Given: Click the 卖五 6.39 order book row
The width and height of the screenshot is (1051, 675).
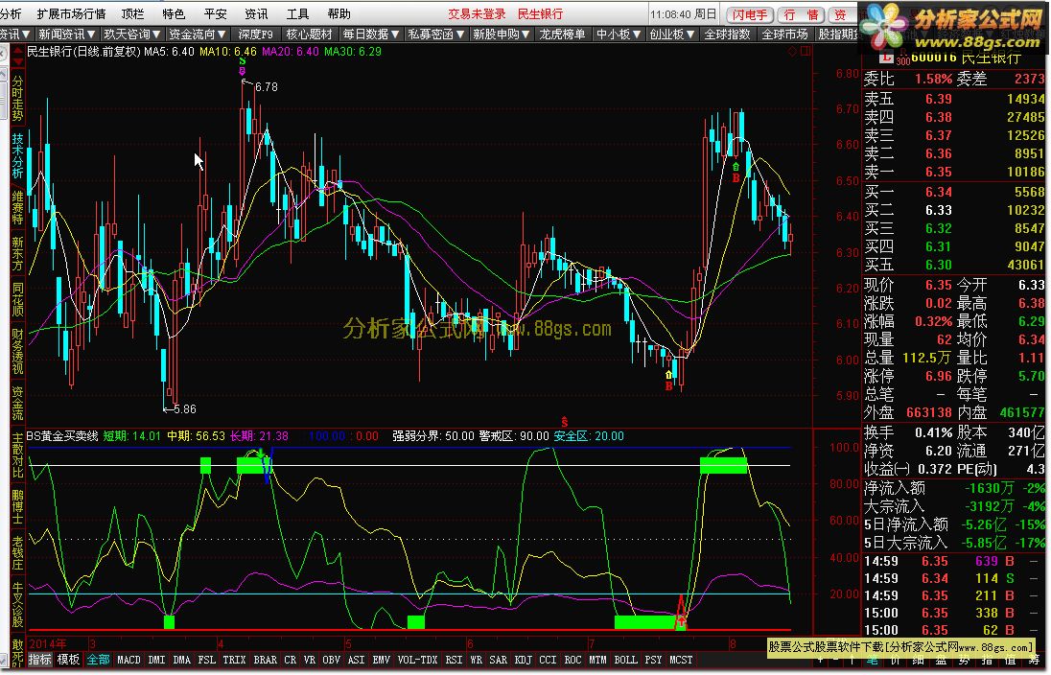Looking at the screenshot, I should (x=954, y=99).
